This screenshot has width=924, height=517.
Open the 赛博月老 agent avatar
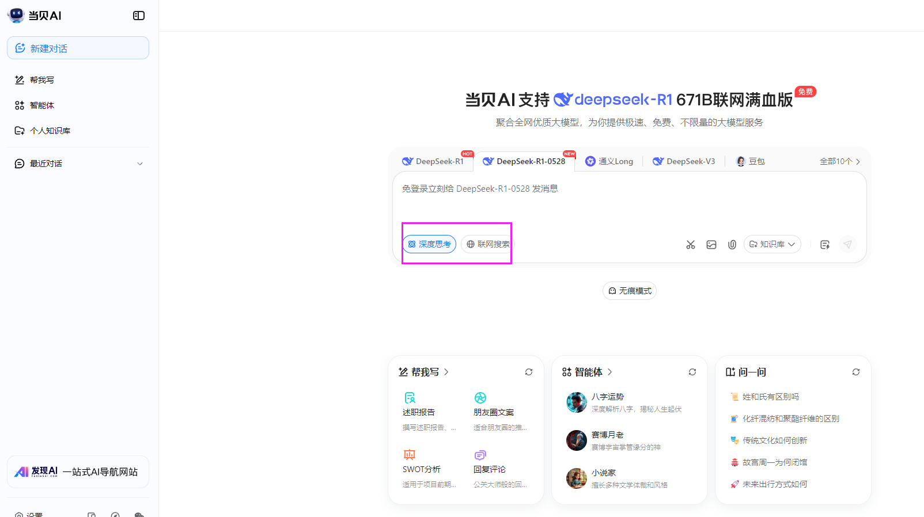point(577,440)
